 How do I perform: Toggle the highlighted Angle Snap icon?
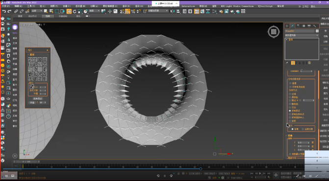pos(127,11)
